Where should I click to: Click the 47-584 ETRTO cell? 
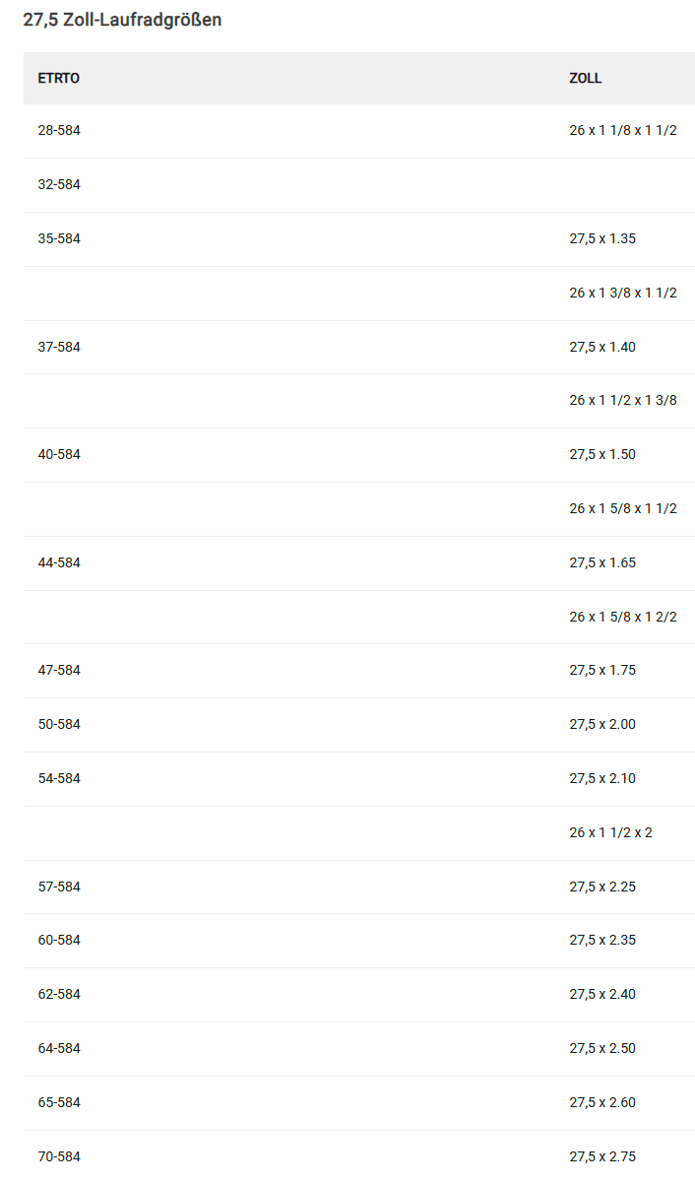pyautogui.click(x=59, y=670)
